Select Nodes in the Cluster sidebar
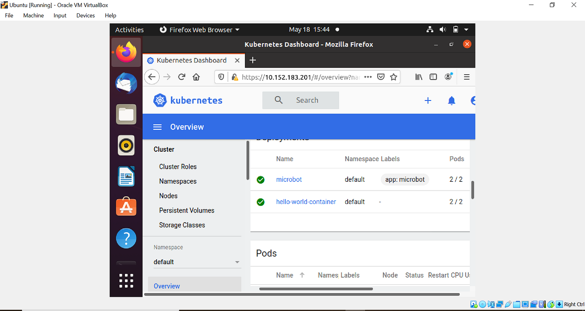The height and width of the screenshot is (311, 585). click(168, 196)
